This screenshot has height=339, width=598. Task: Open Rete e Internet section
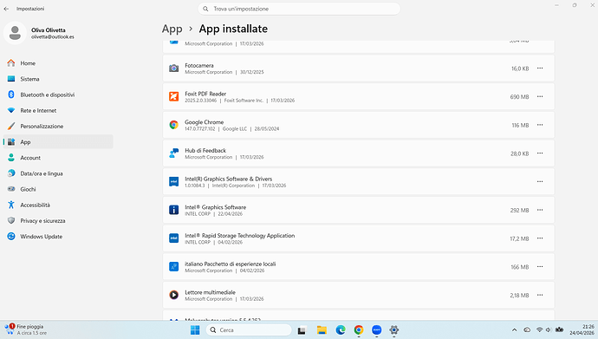(58, 111)
